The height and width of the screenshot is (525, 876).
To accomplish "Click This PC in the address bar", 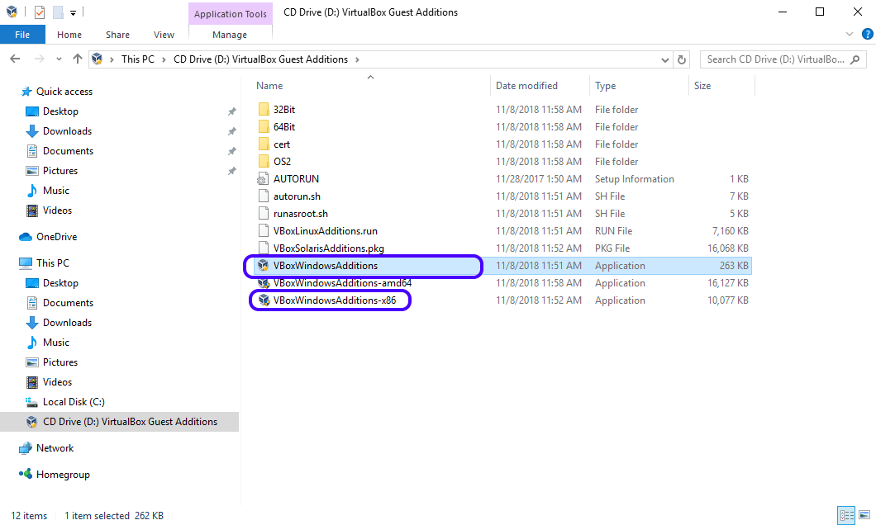I will (x=137, y=59).
